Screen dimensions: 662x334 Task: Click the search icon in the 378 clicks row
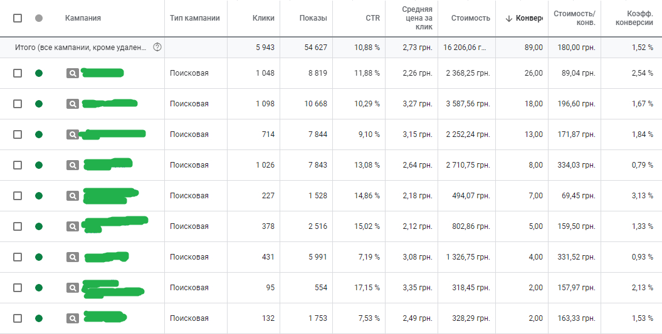[x=73, y=226]
